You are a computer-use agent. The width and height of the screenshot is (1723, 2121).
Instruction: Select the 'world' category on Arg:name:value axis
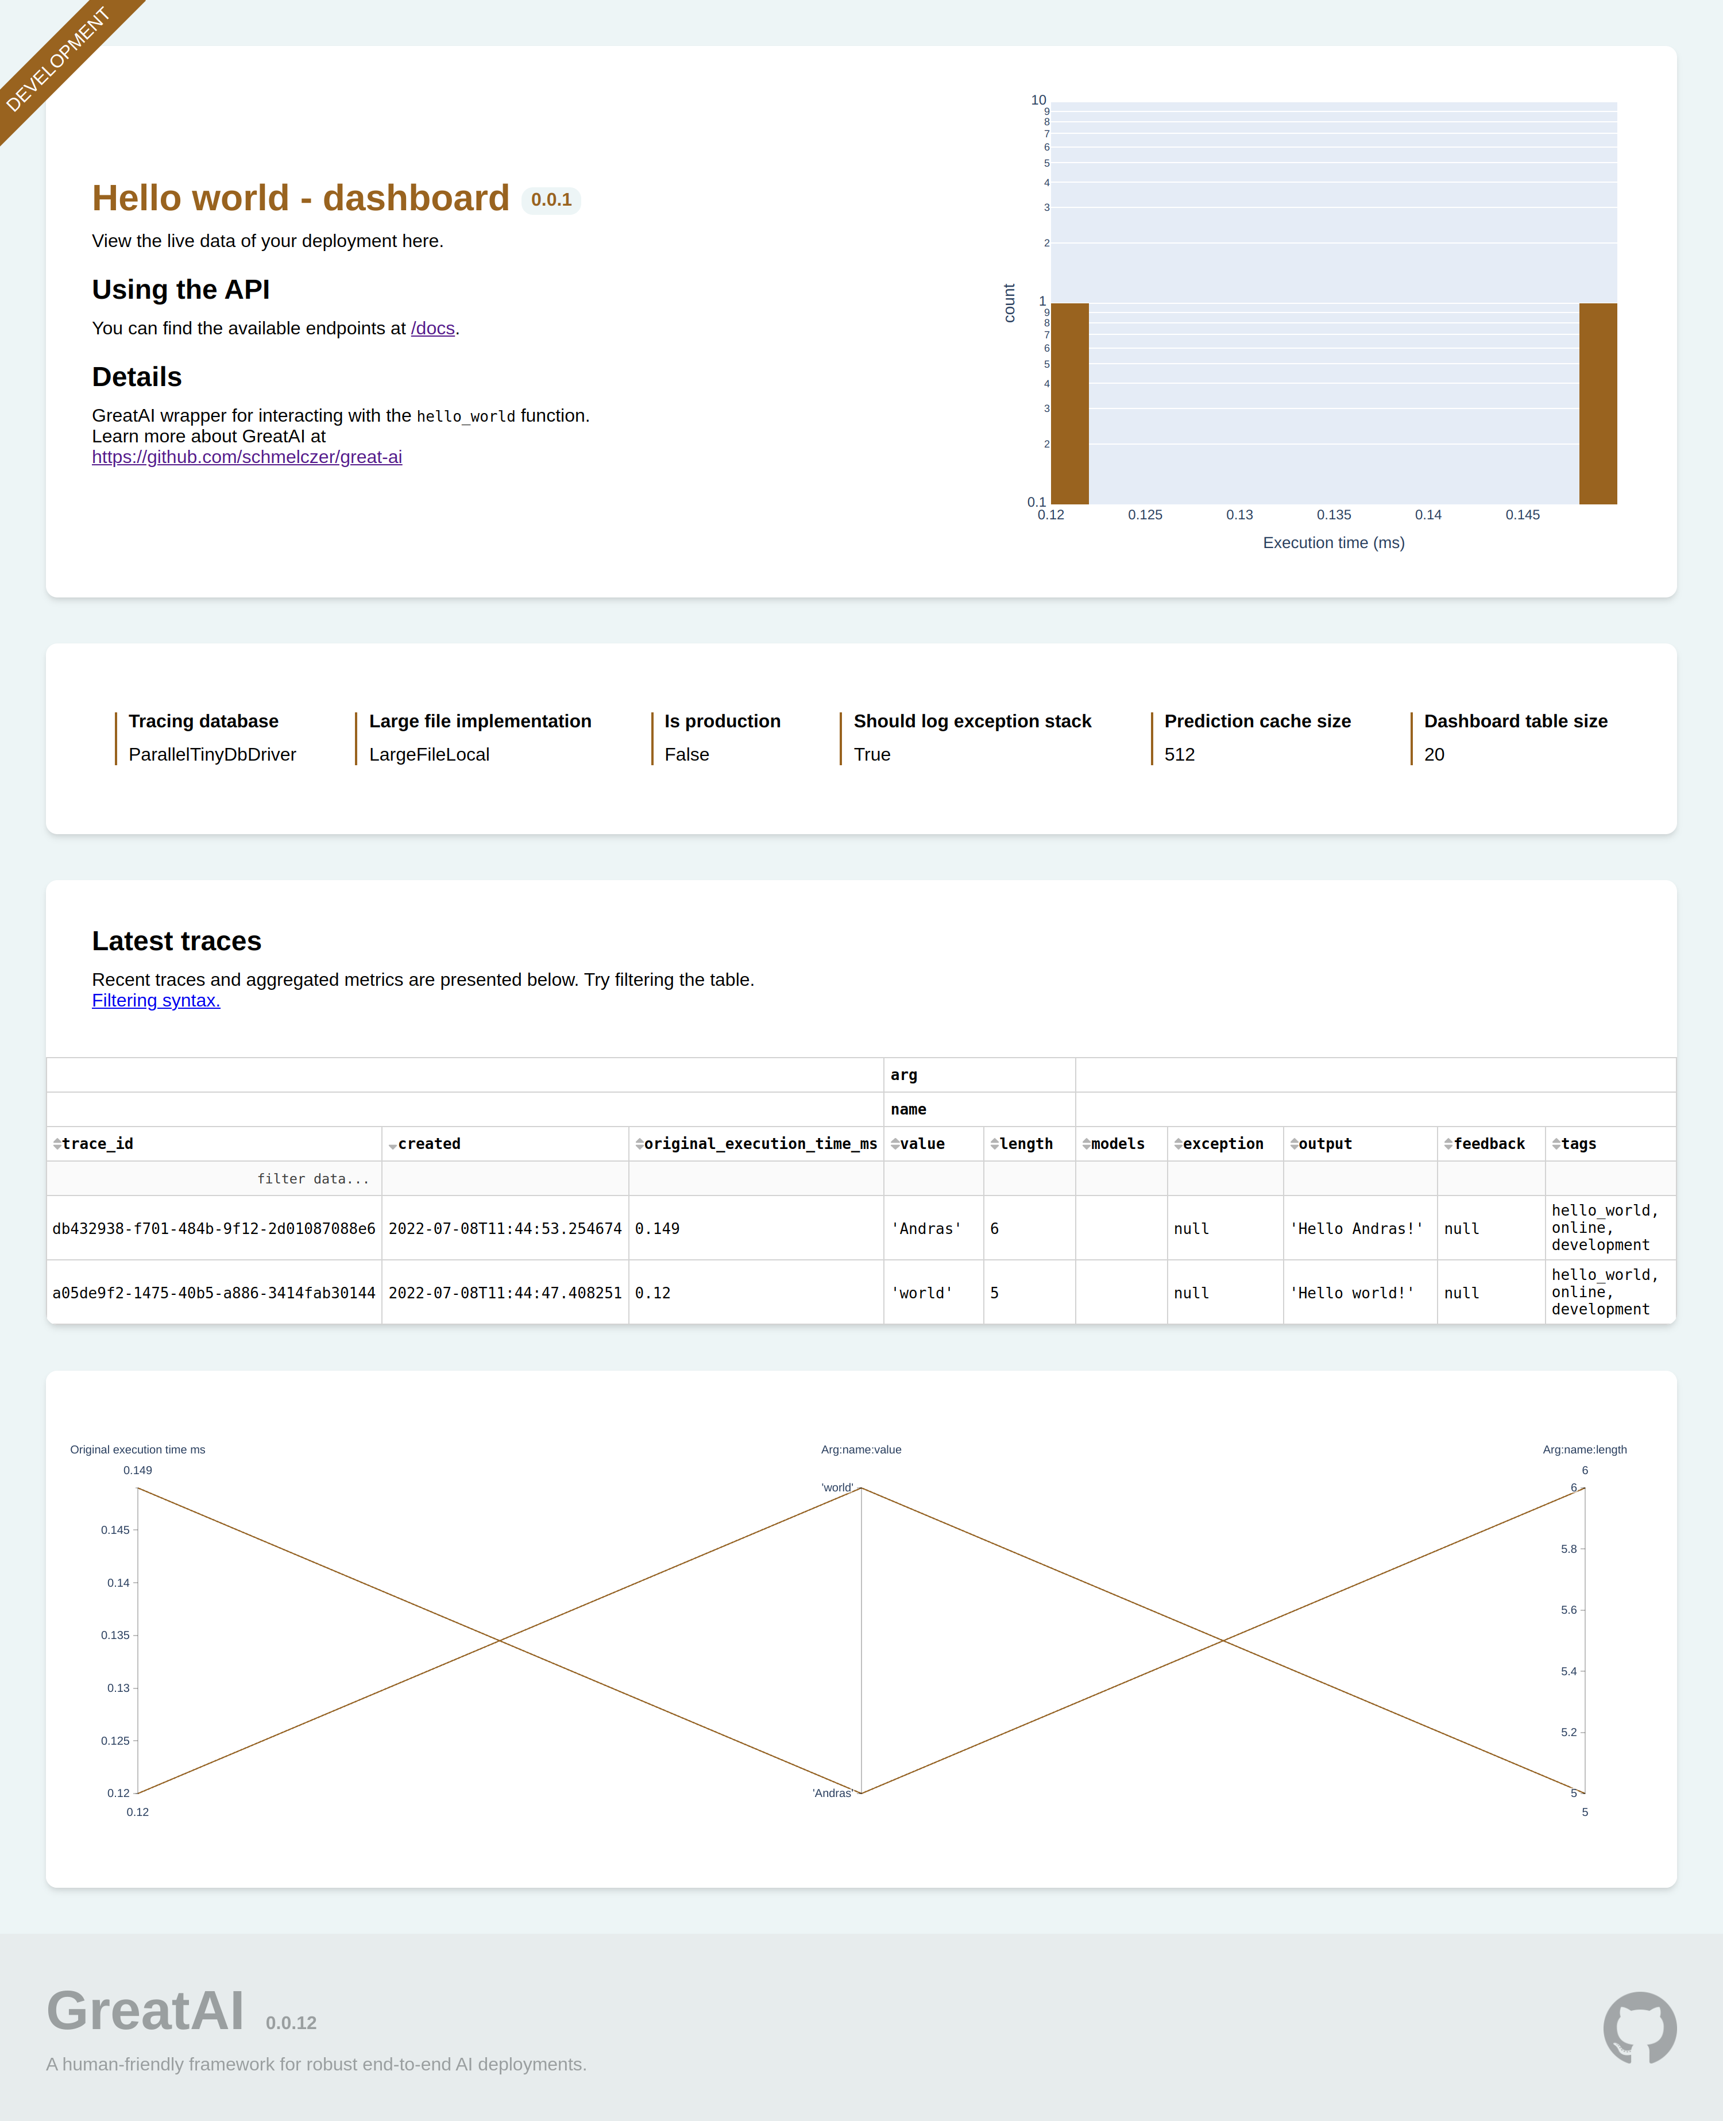[x=837, y=1488]
